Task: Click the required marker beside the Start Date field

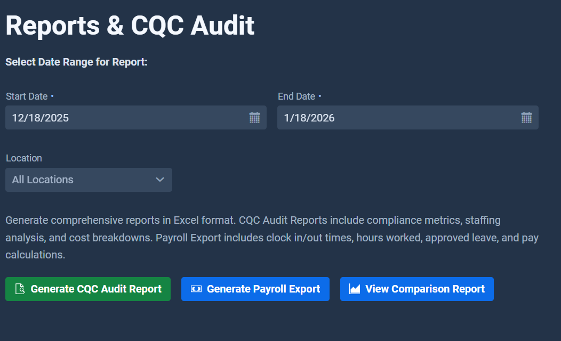Action: point(52,96)
